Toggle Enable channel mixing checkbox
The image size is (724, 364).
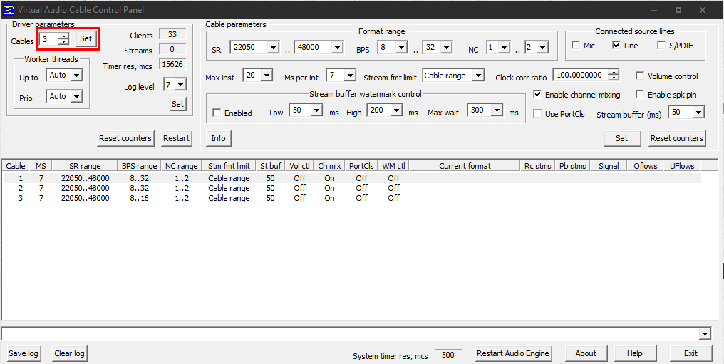537,95
